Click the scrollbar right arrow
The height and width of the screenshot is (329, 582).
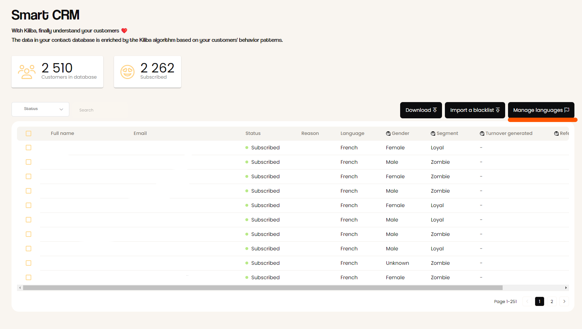566,288
